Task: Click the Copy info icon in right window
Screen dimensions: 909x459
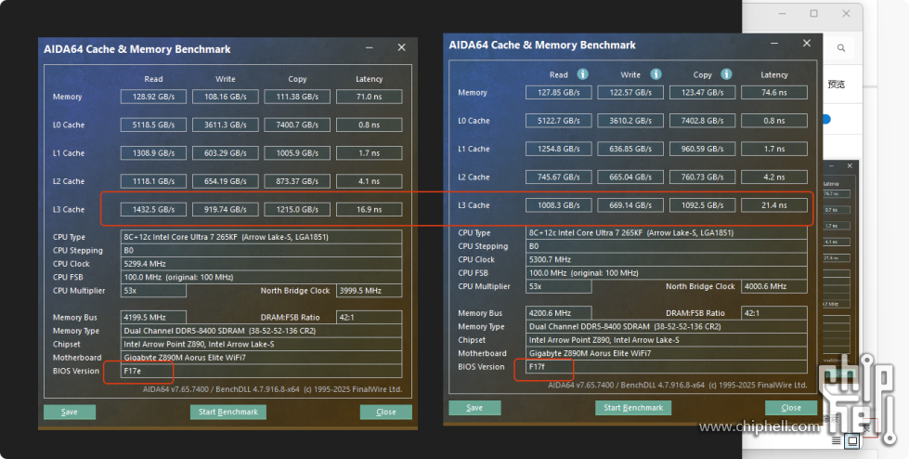Action: [726, 74]
